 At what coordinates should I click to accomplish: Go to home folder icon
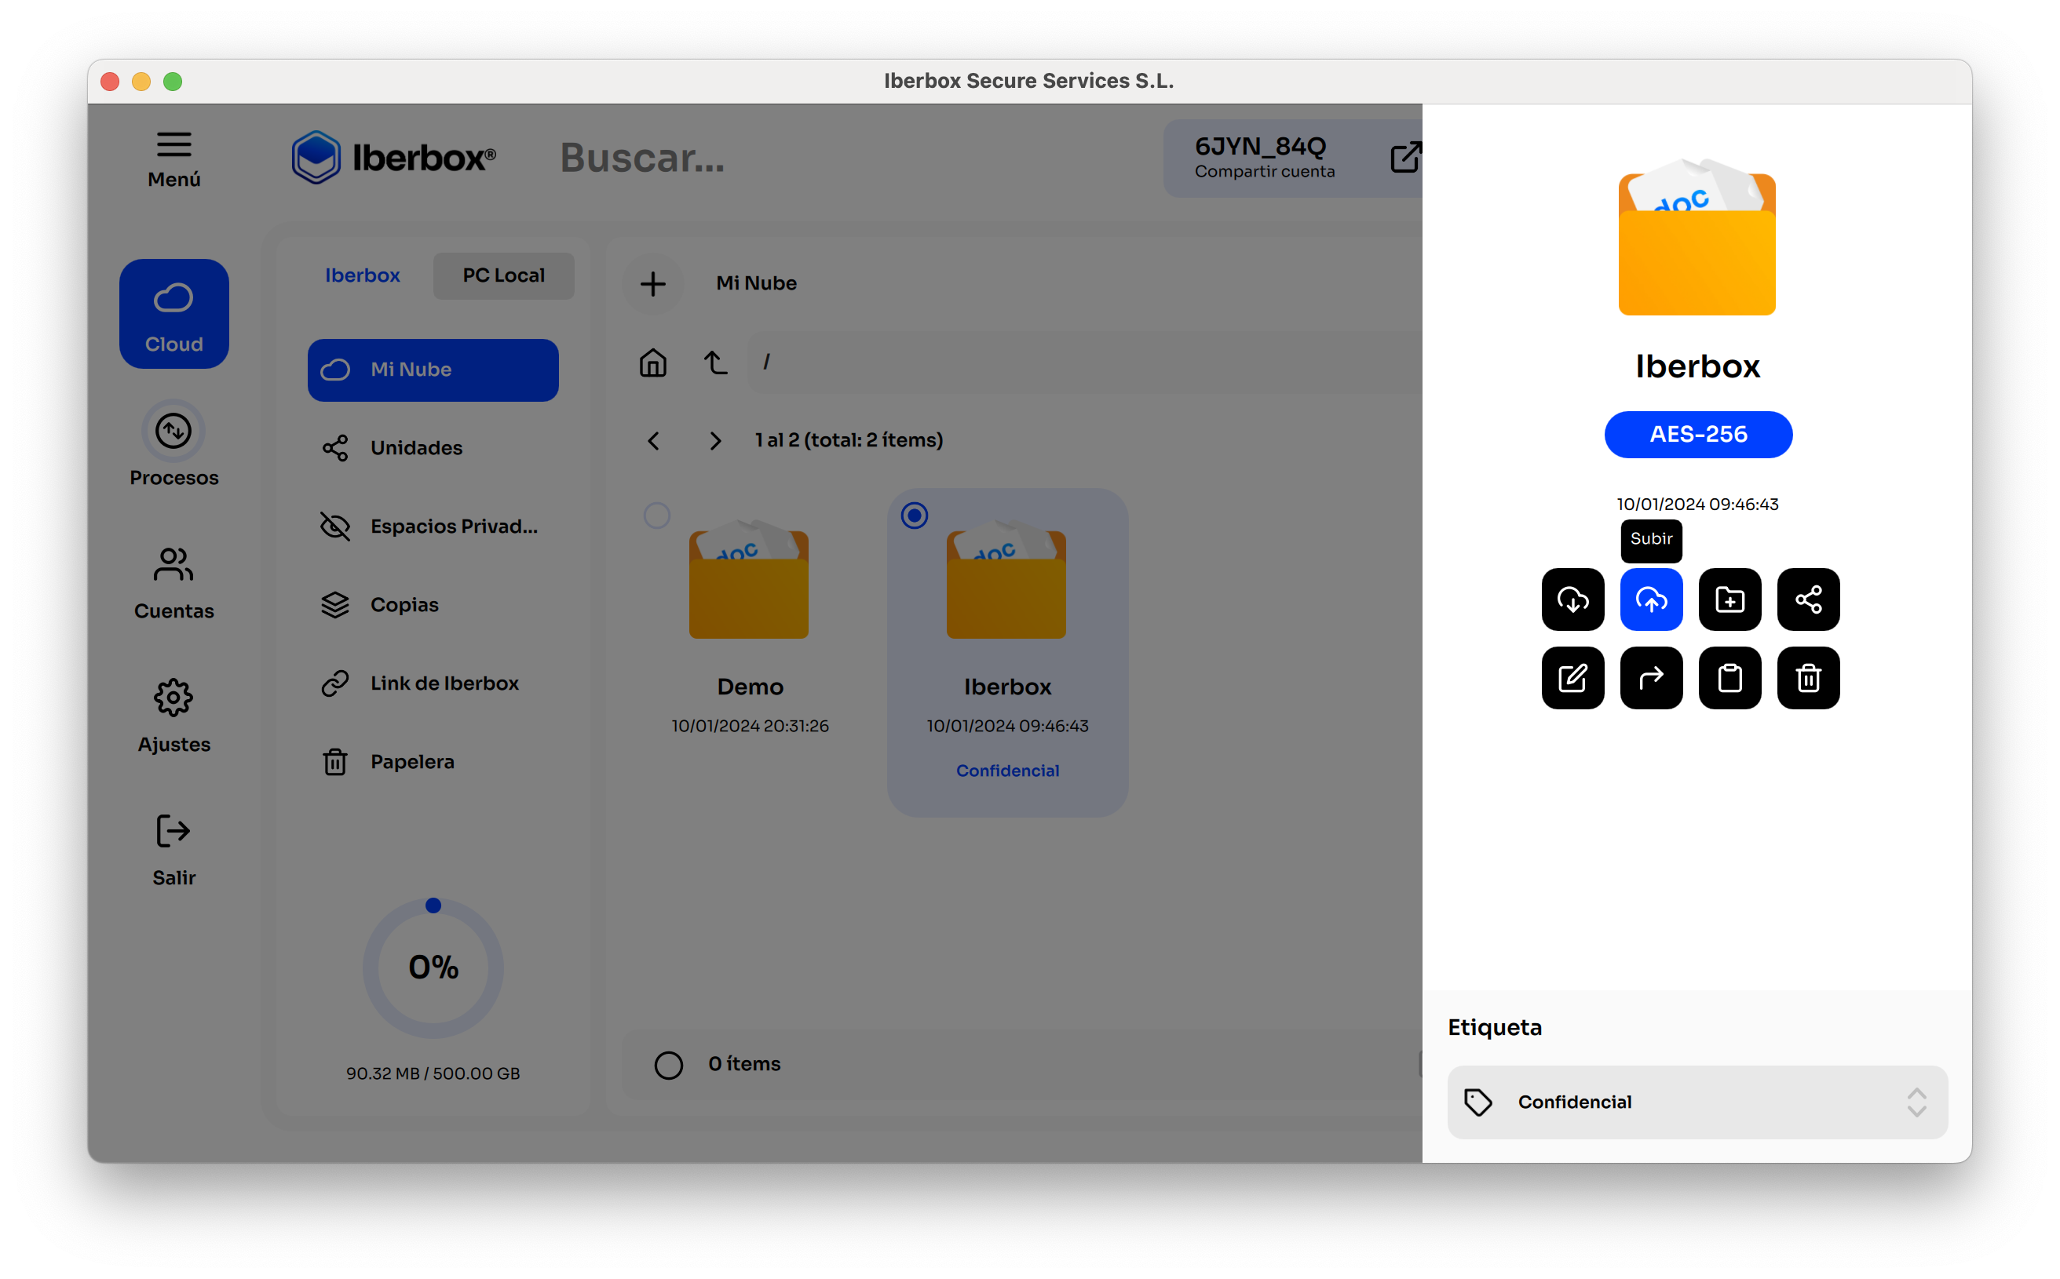pyautogui.click(x=652, y=363)
